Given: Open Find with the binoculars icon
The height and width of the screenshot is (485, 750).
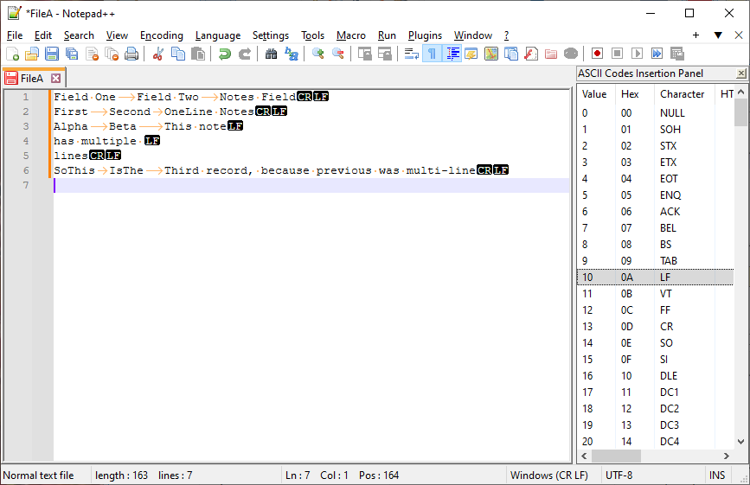Looking at the screenshot, I should coord(271,54).
